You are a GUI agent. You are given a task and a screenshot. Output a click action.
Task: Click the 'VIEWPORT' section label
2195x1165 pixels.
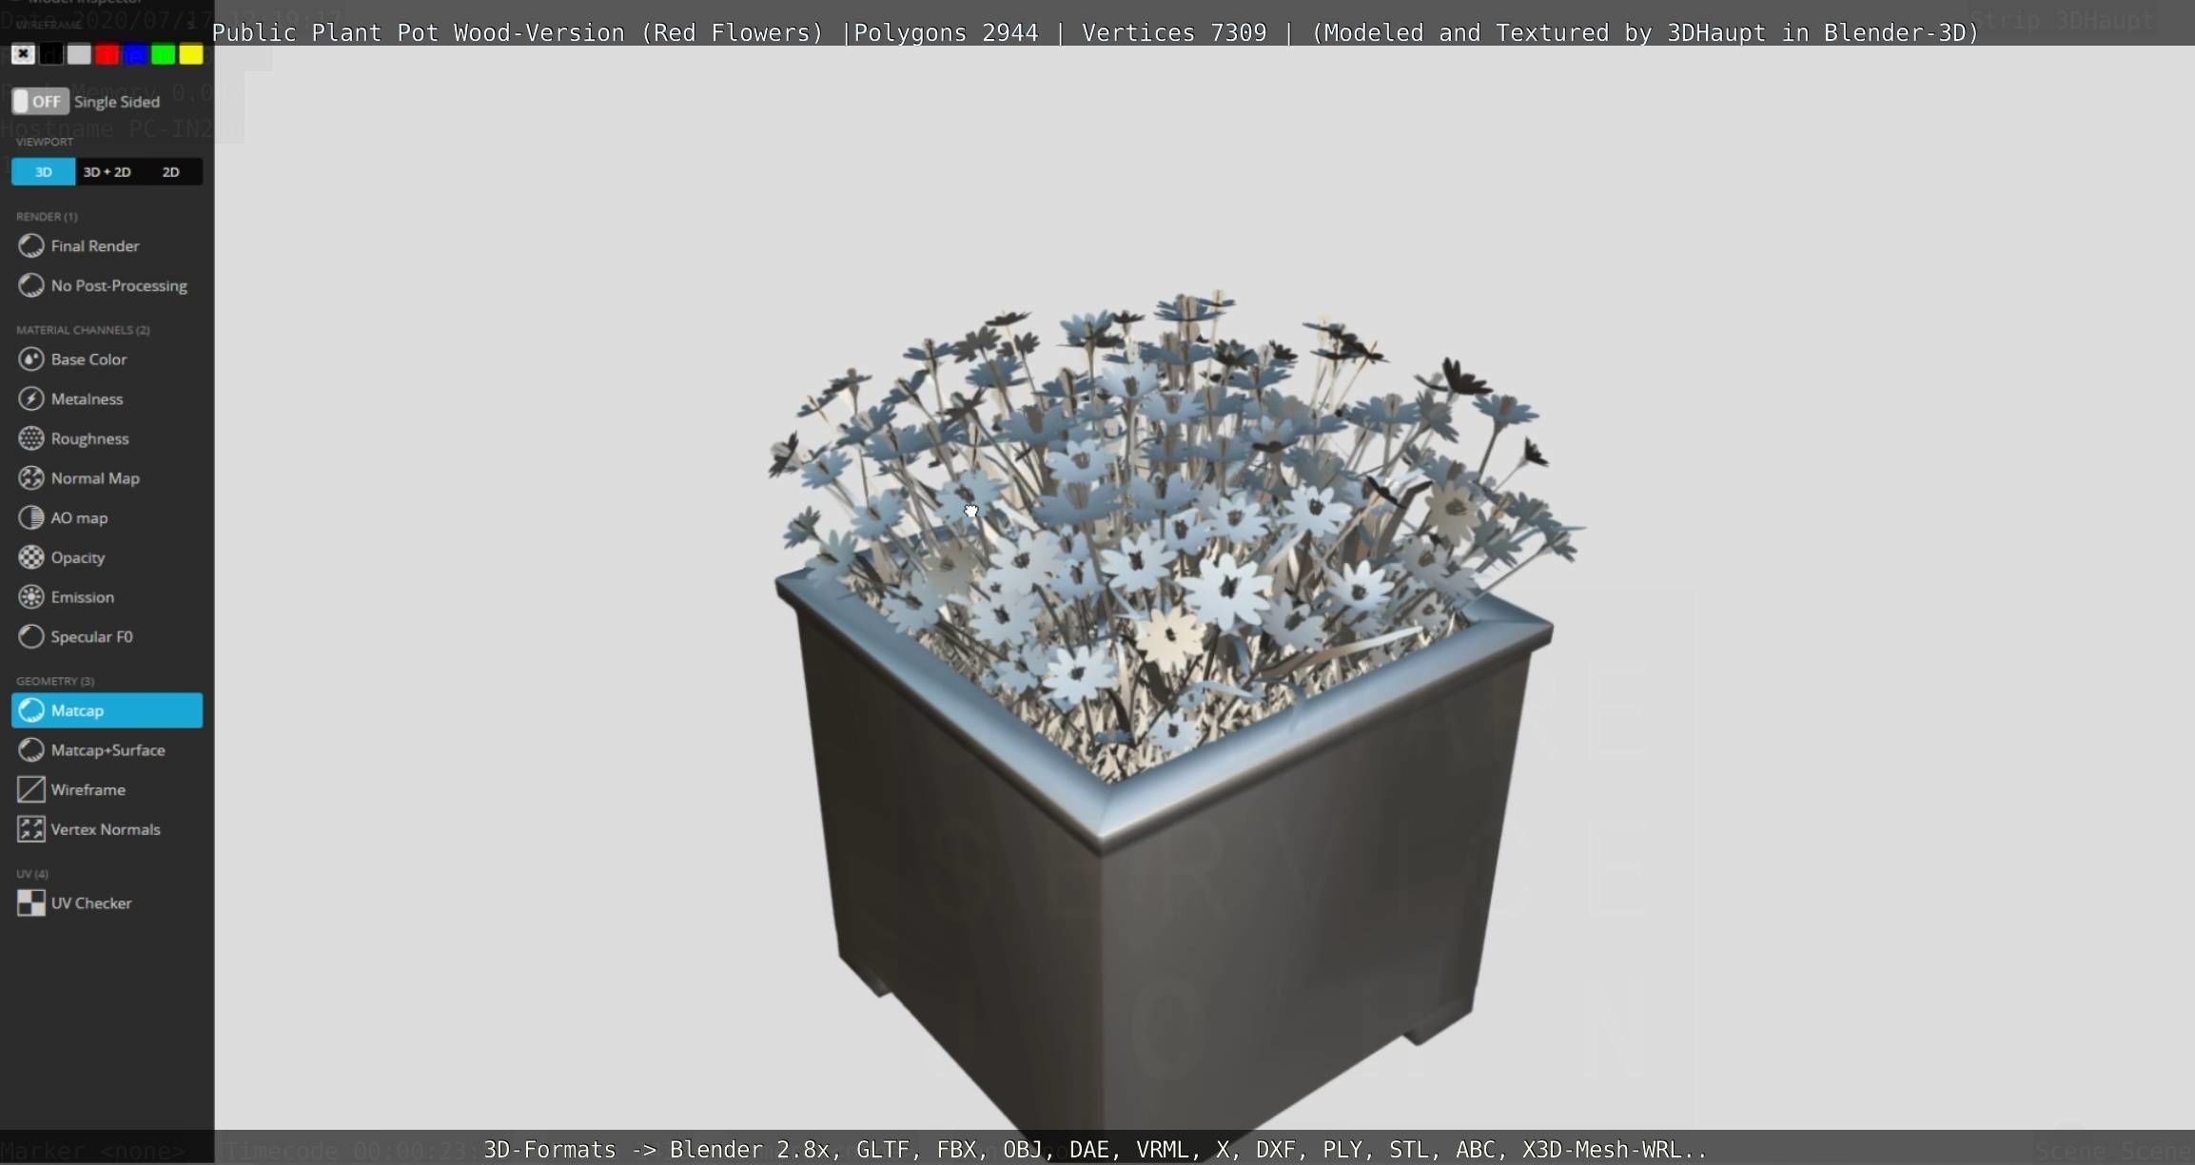tap(45, 142)
